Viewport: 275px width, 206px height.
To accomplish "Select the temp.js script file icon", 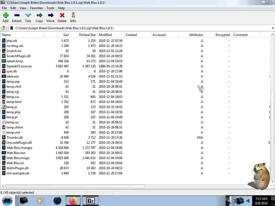I will [x=4, y=107].
